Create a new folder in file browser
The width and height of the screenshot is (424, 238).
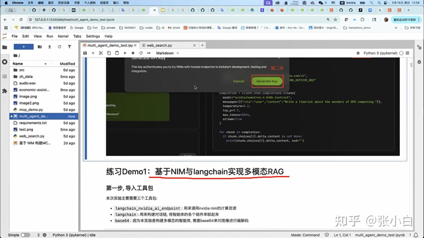[x=40, y=47]
